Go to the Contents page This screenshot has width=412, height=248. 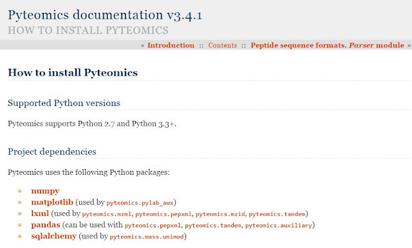[x=223, y=45]
